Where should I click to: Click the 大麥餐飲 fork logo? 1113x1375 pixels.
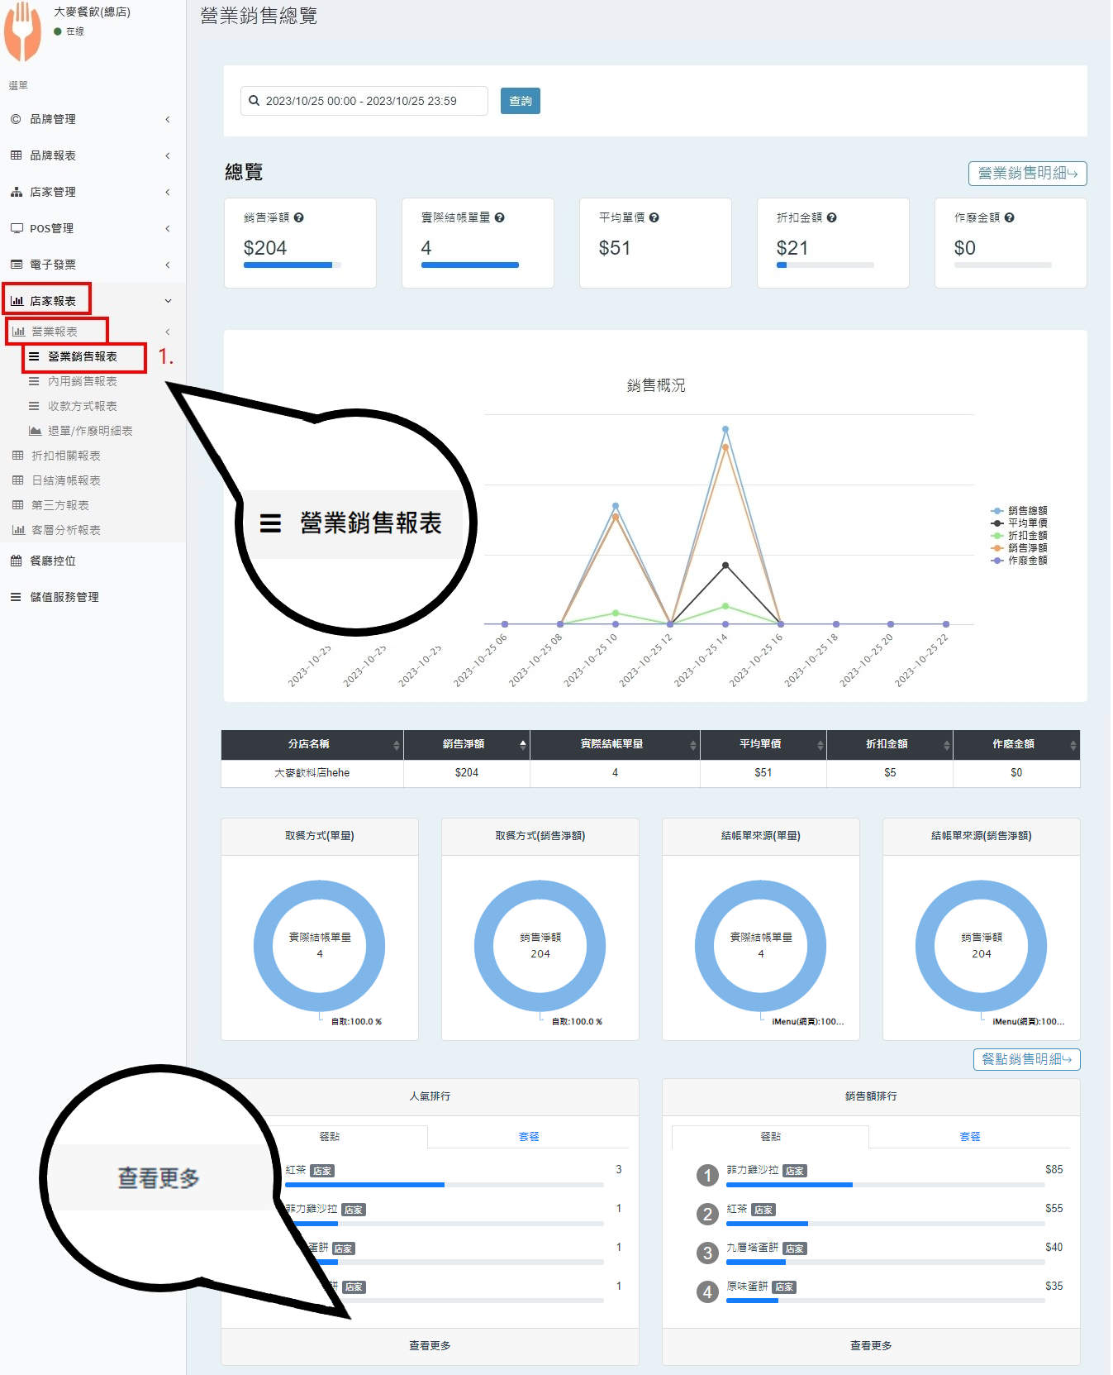(23, 31)
